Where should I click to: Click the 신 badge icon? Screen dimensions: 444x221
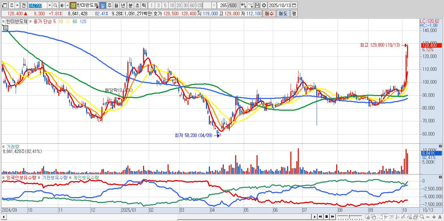point(73,5)
